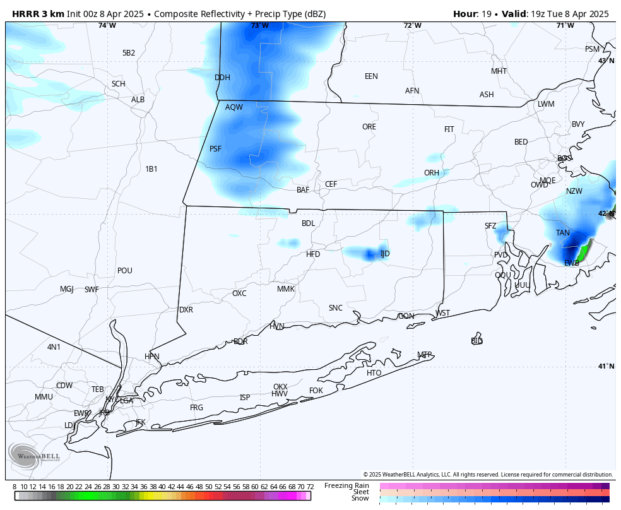The height and width of the screenshot is (510, 621).
Task: Click the Sleet legend color bar
Action: click(x=494, y=492)
